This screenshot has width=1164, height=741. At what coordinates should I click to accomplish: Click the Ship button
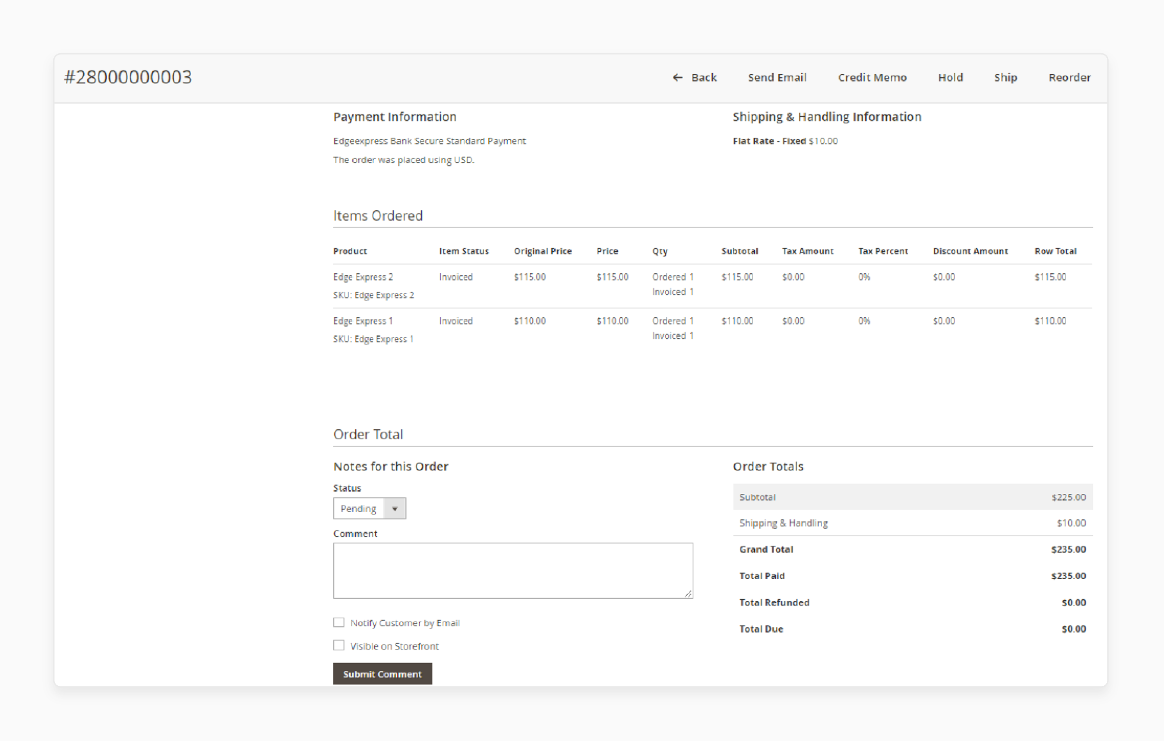[1006, 77]
